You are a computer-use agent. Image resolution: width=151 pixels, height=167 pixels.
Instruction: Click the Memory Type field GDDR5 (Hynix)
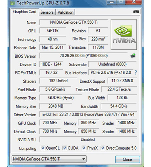61,98
